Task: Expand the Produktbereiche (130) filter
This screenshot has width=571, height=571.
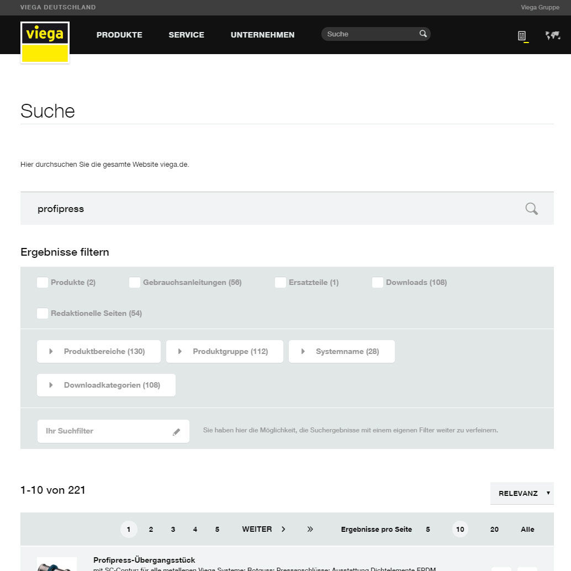Action: coord(99,351)
